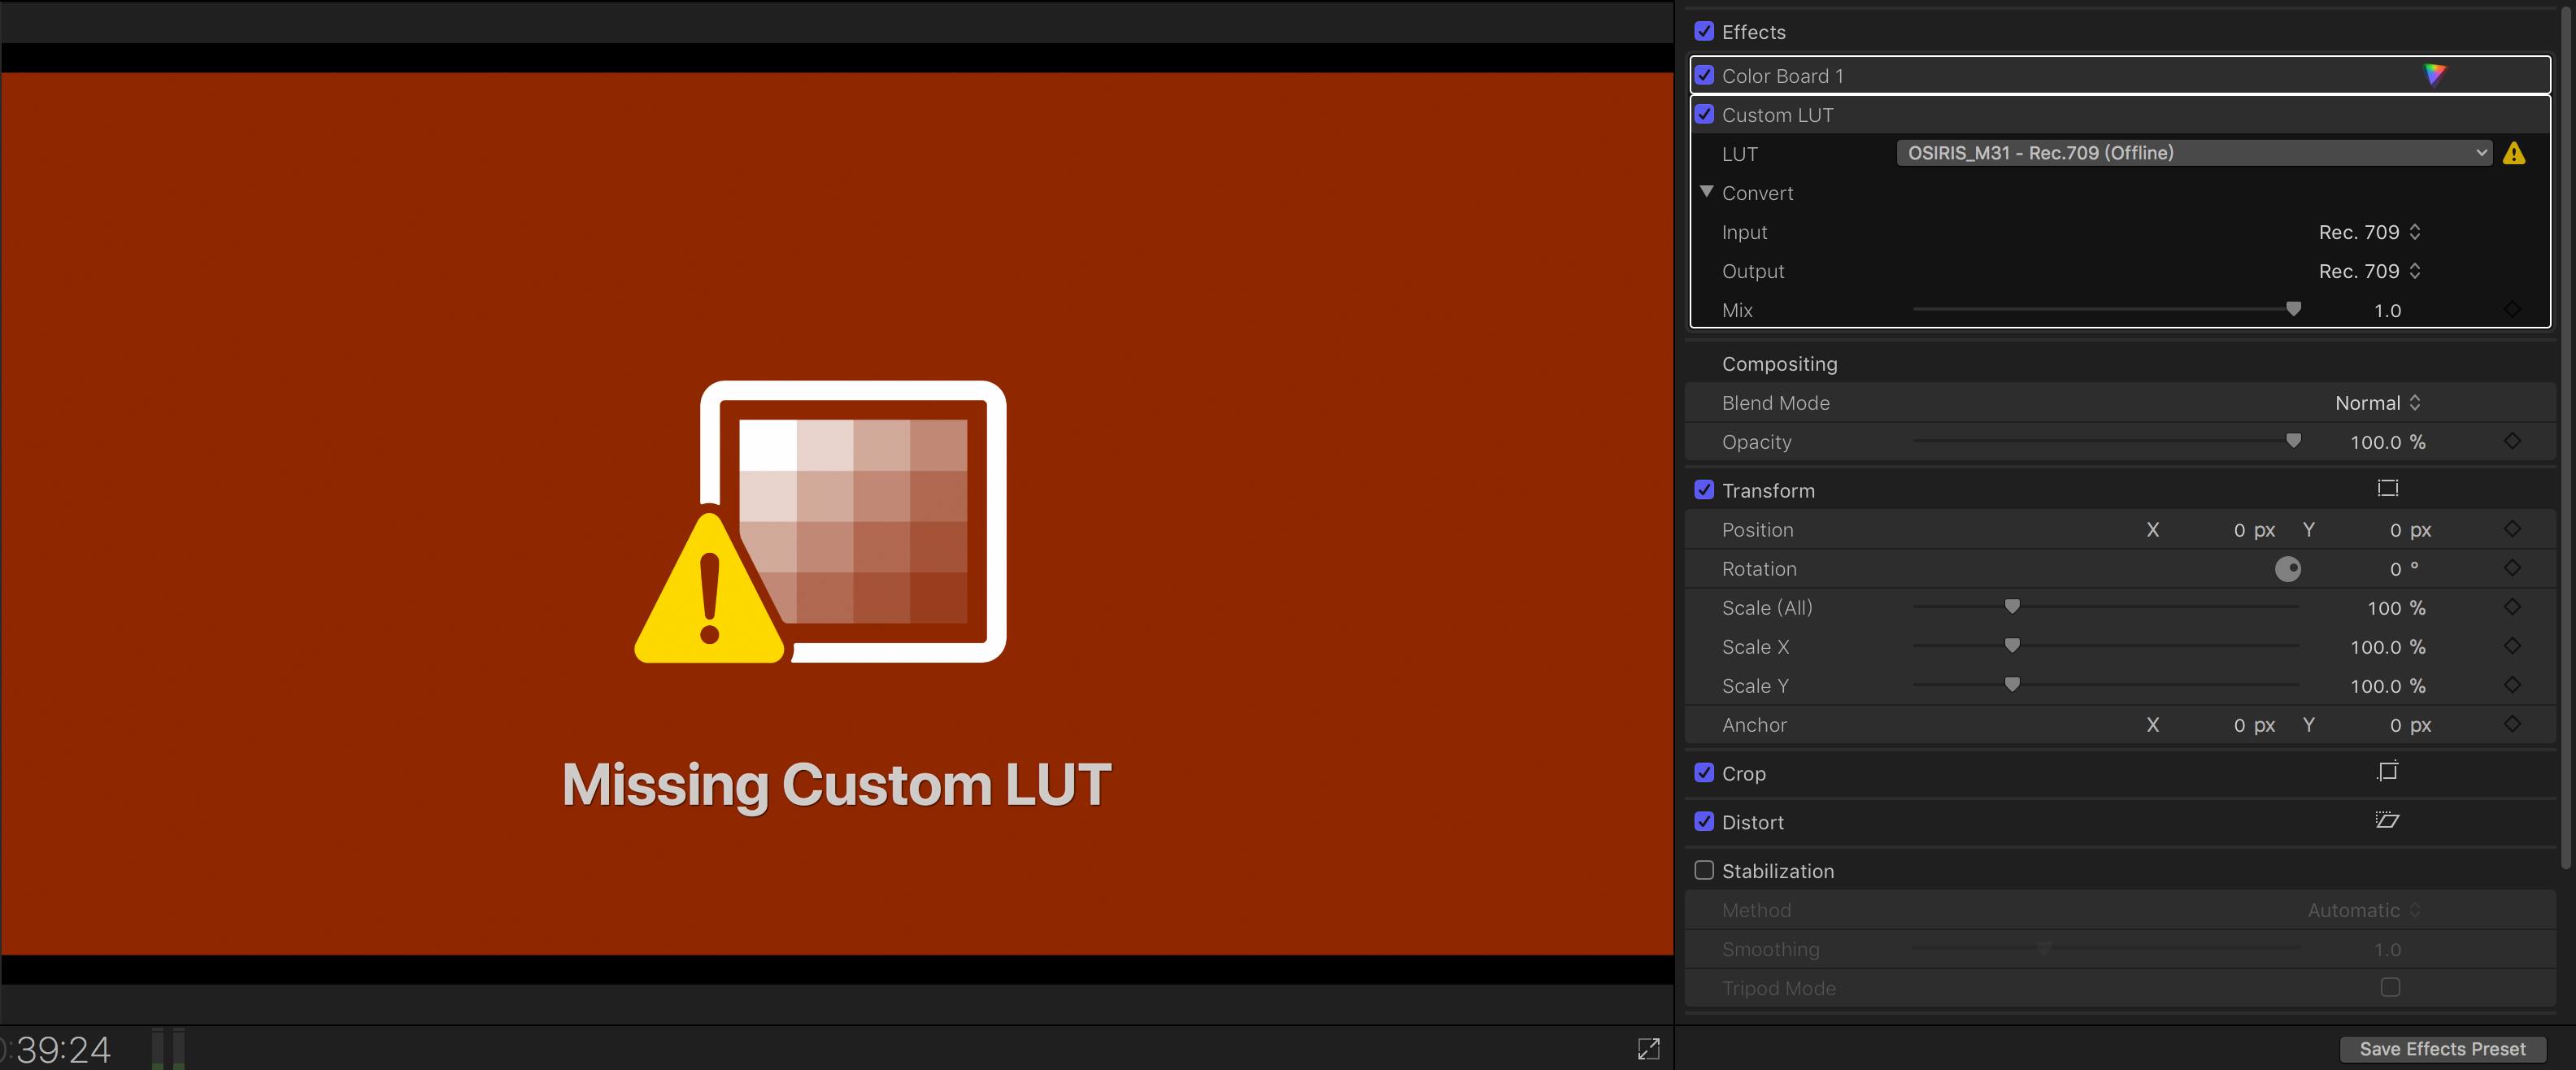Click the Rotation dial control
The height and width of the screenshot is (1070, 2576).
2287,569
